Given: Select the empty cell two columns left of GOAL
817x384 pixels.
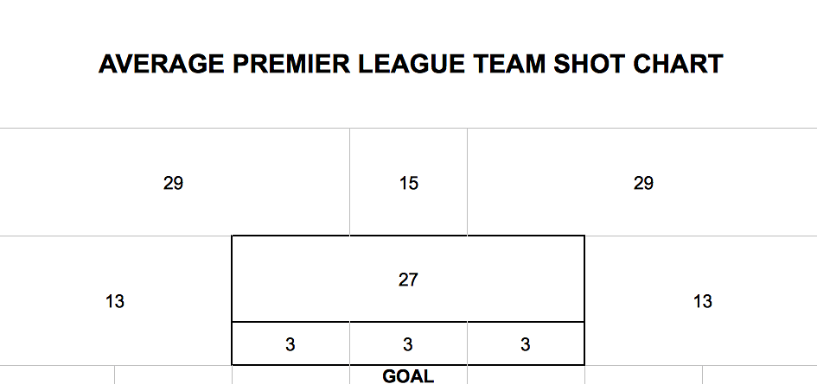Looking at the screenshot, I should point(173,375).
